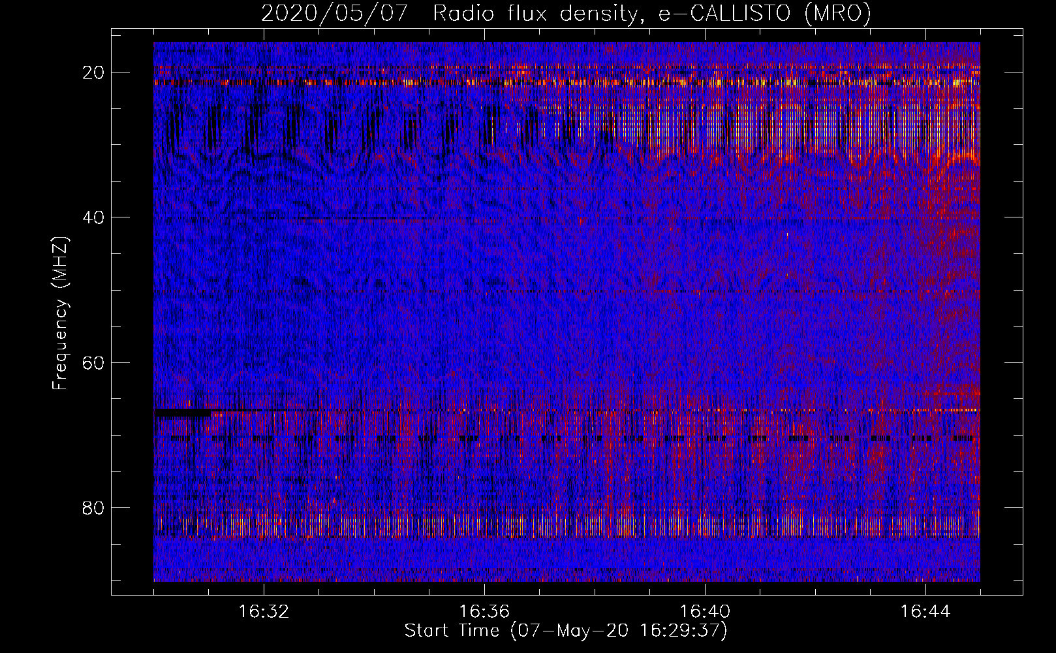Click the y-axis tick label '40'
This screenshot has width=1056, height=653.
[x=94, y=217]
